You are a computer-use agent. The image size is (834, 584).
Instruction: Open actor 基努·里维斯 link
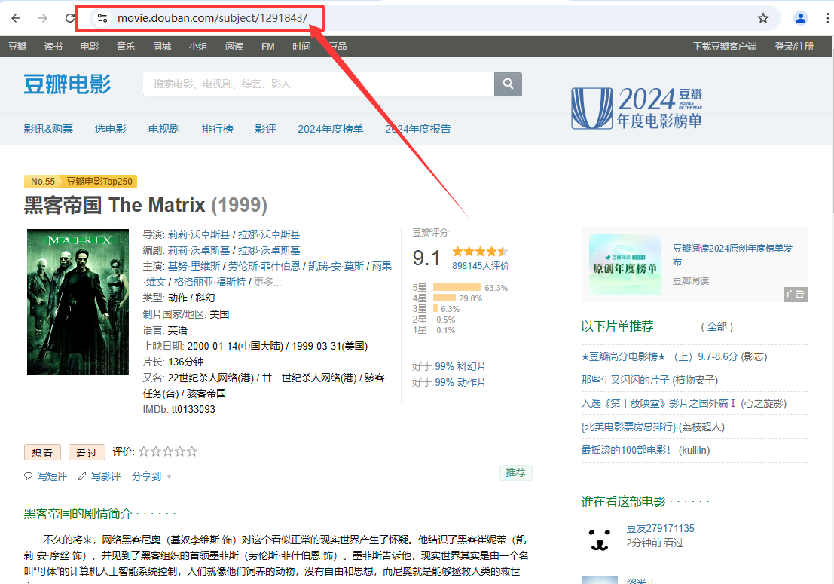click(194, 266)
